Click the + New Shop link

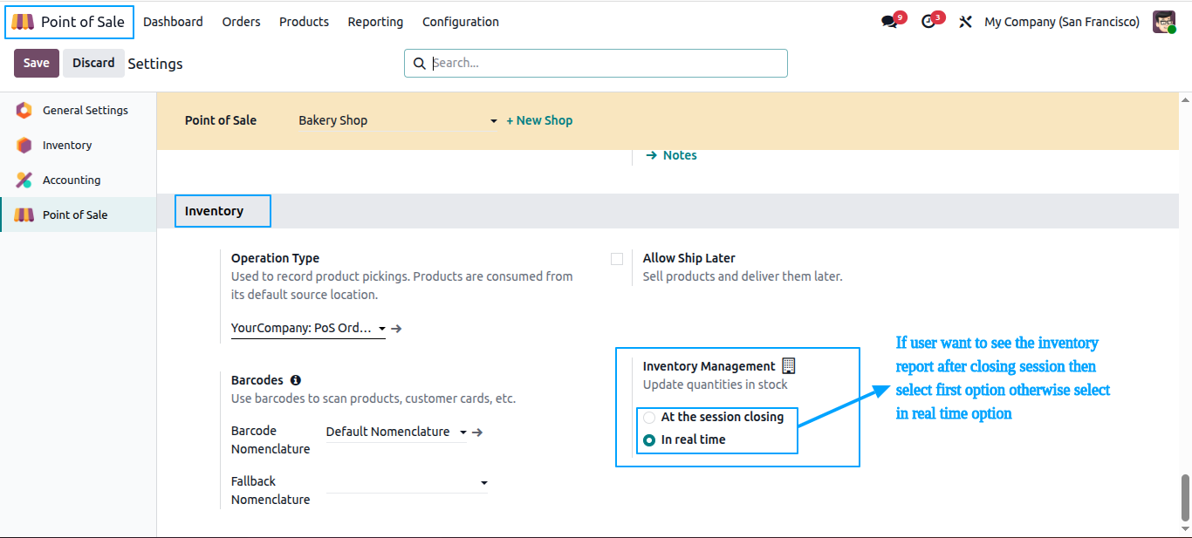[x=539, y=120]
